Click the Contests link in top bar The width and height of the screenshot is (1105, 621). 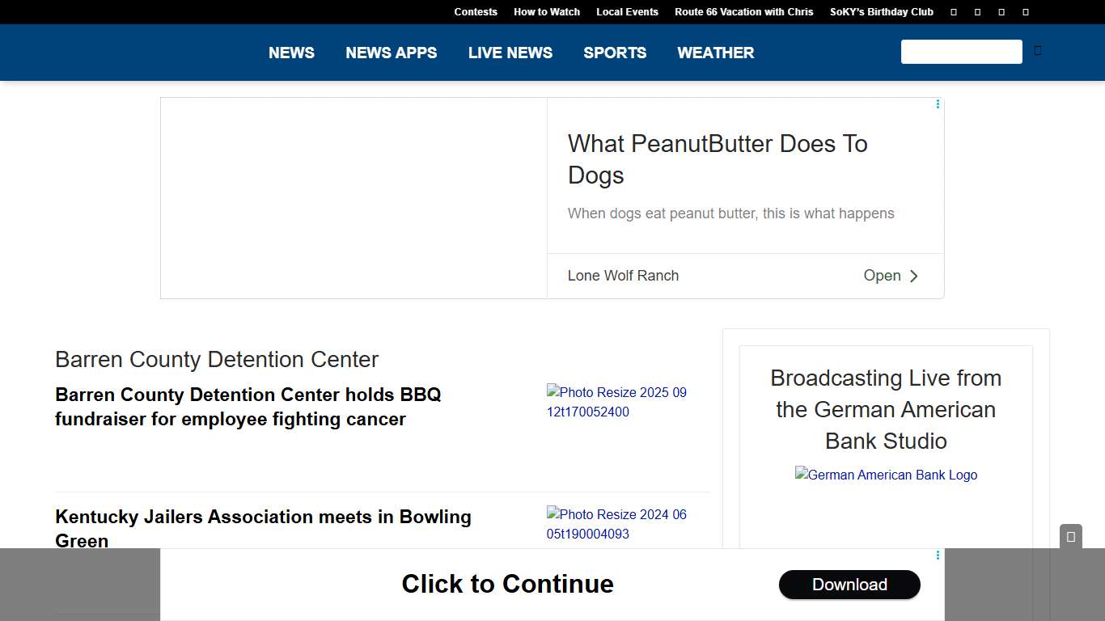476,12
